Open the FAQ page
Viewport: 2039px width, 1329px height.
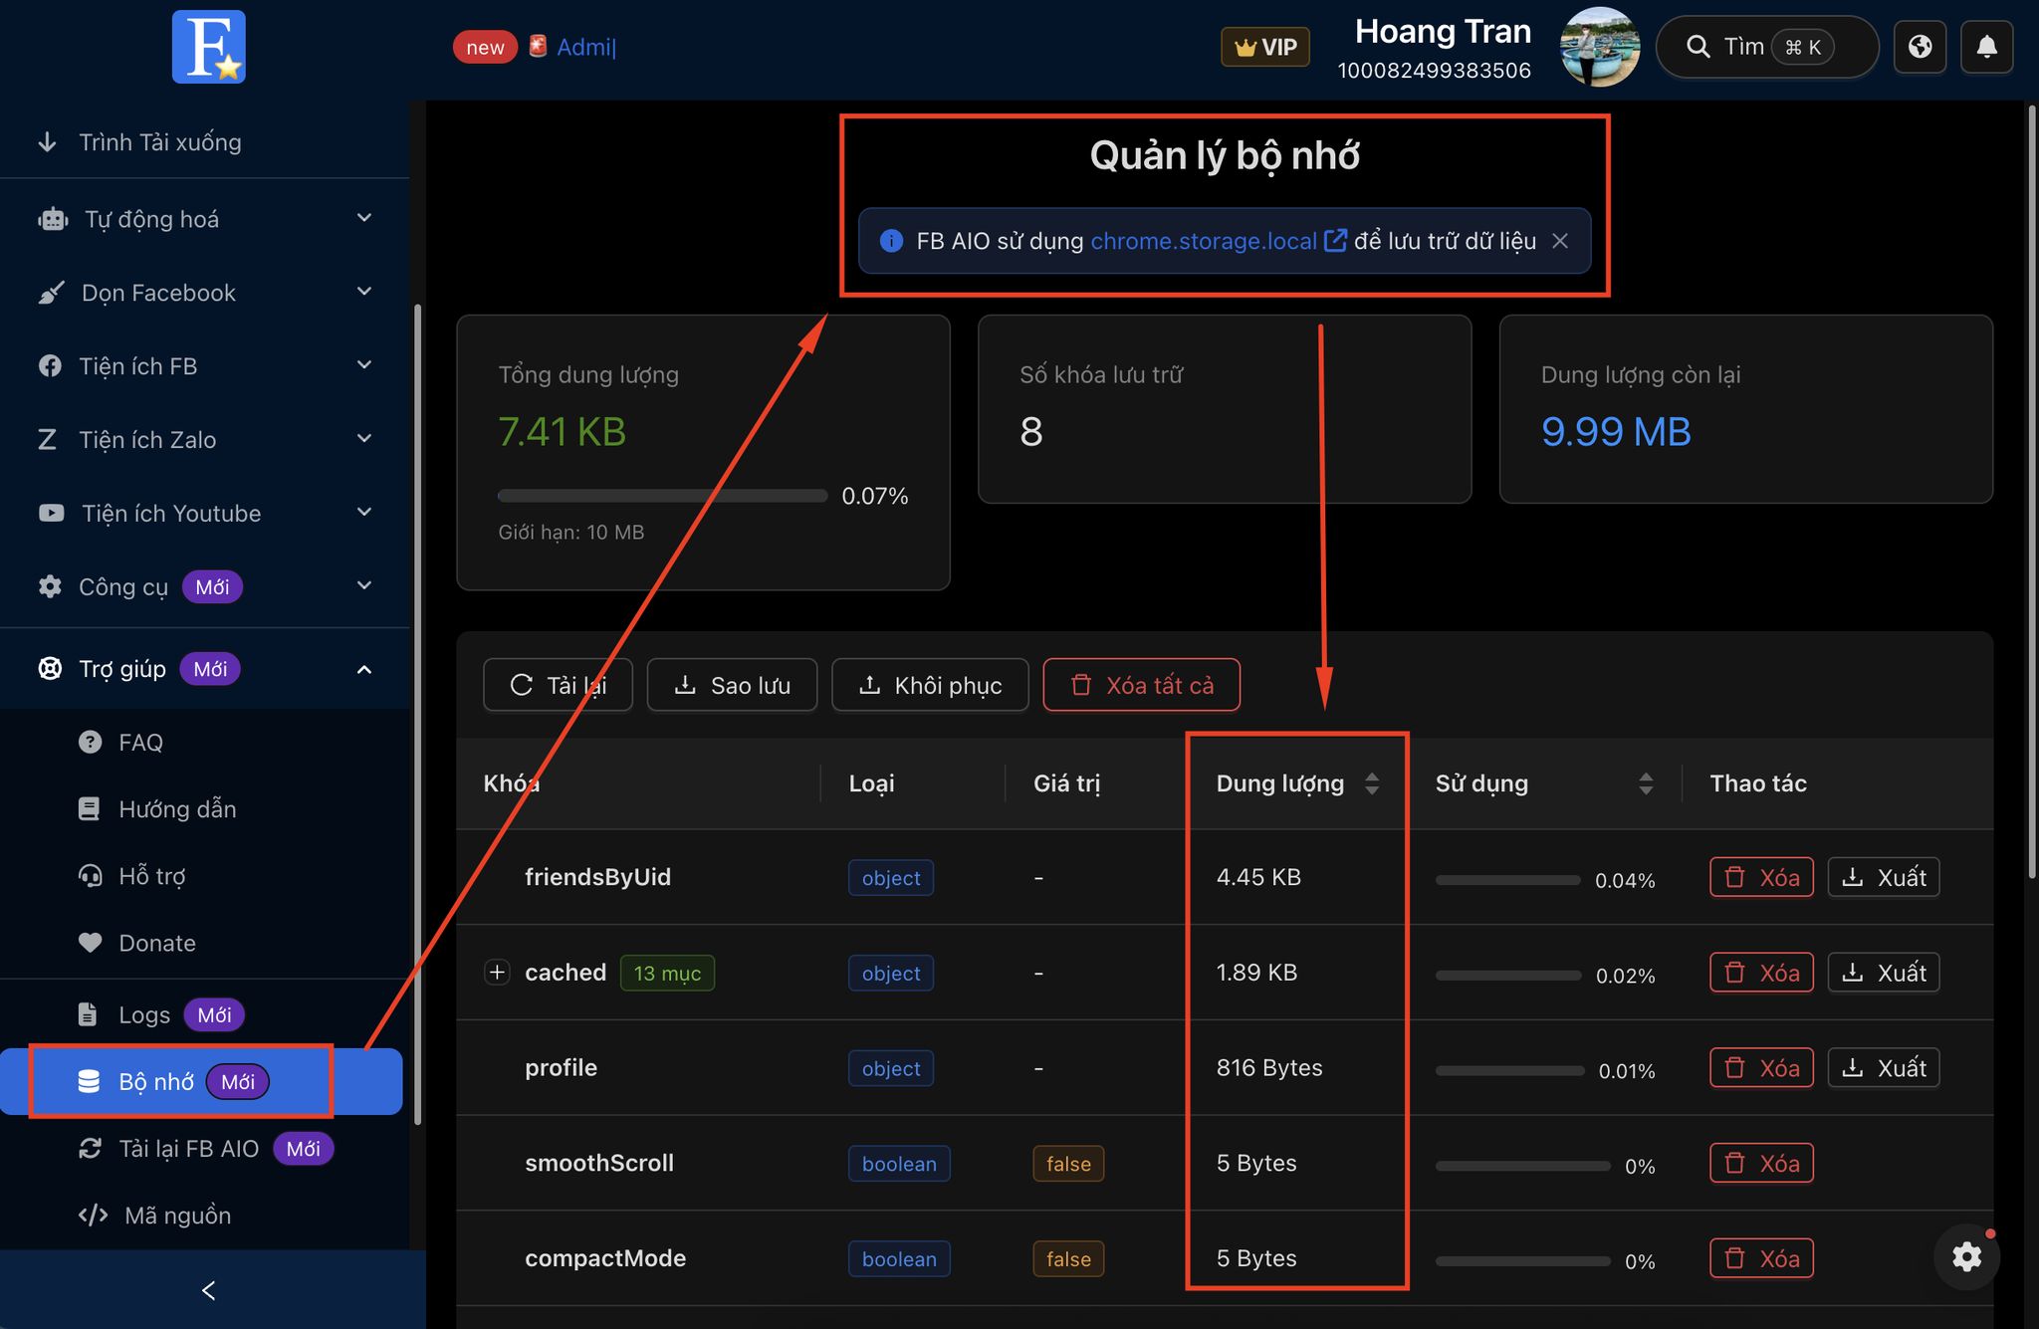point(204,743)
